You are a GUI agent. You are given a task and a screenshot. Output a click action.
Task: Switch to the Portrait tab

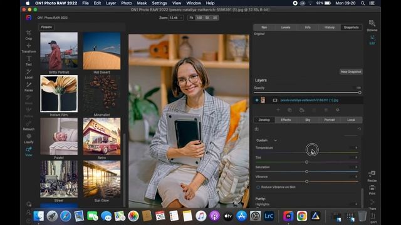pyautogui.click(x=330, y=120)
